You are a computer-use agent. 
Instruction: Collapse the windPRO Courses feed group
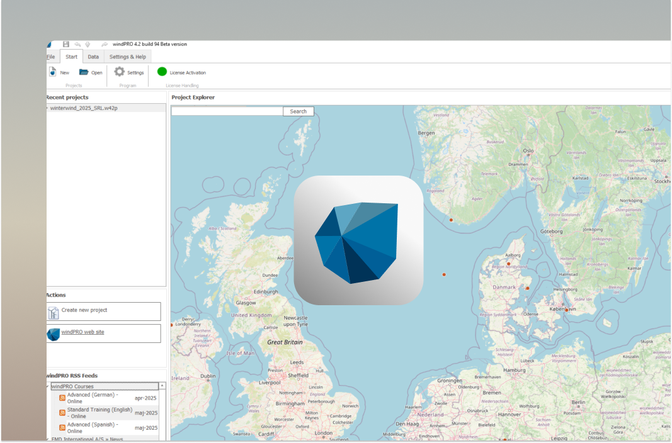(x=47, y=386)
